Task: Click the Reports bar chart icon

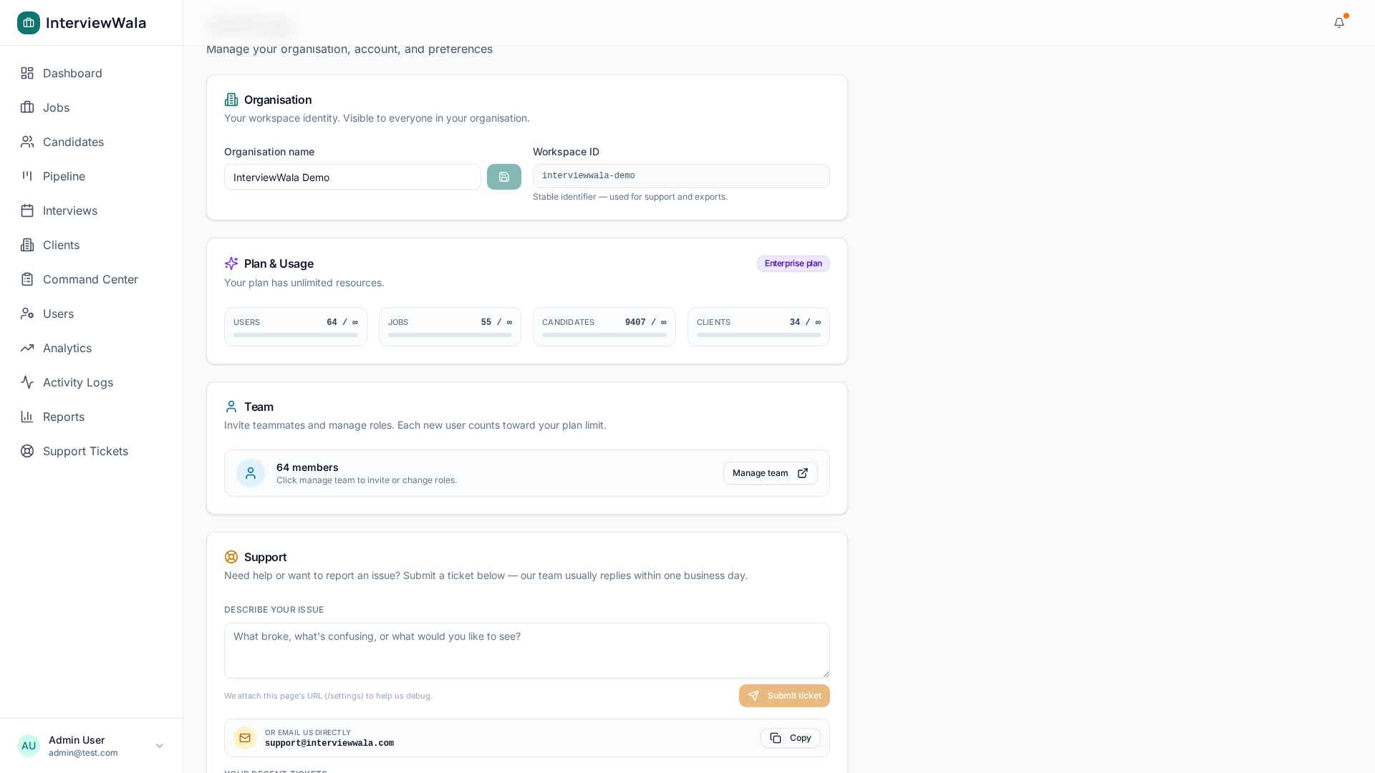Action: pos(27,417)
